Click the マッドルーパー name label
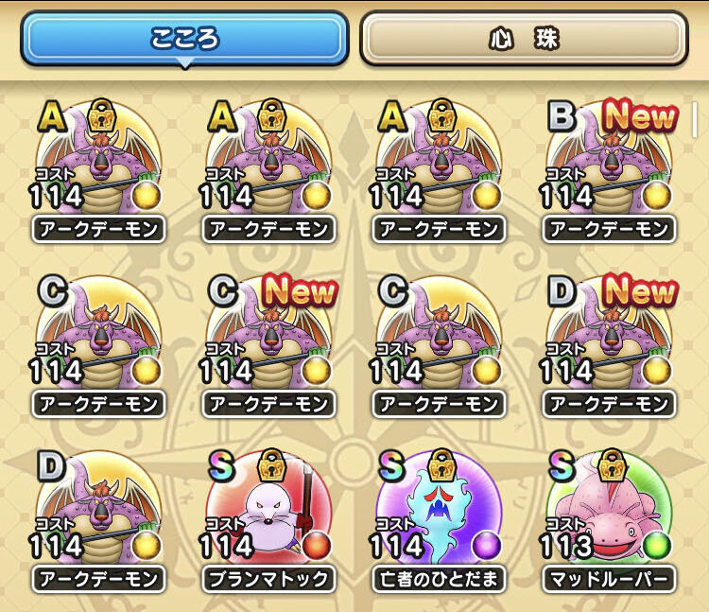This screenshot has width=709, height=612. (609, 579)
